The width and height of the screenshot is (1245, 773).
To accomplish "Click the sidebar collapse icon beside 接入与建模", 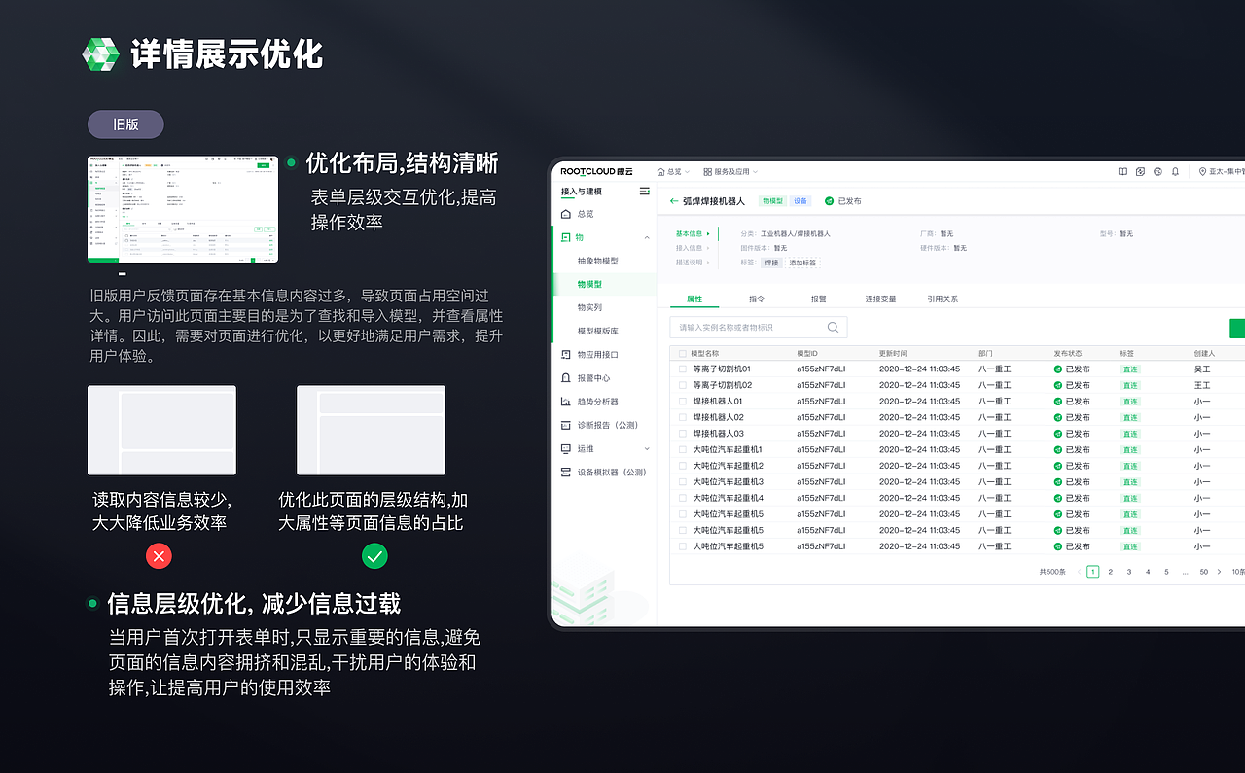I will [643, 191].
